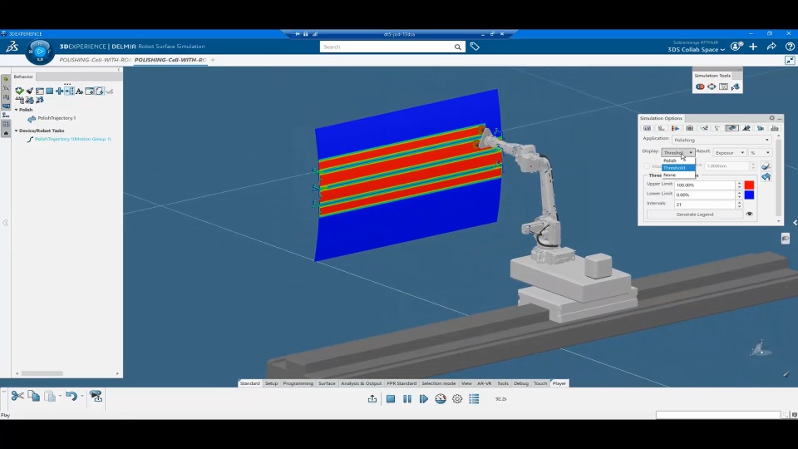Viewport: 798px width, 449px height.
Task: Pause the simulation playback
Action: [407, 399]
